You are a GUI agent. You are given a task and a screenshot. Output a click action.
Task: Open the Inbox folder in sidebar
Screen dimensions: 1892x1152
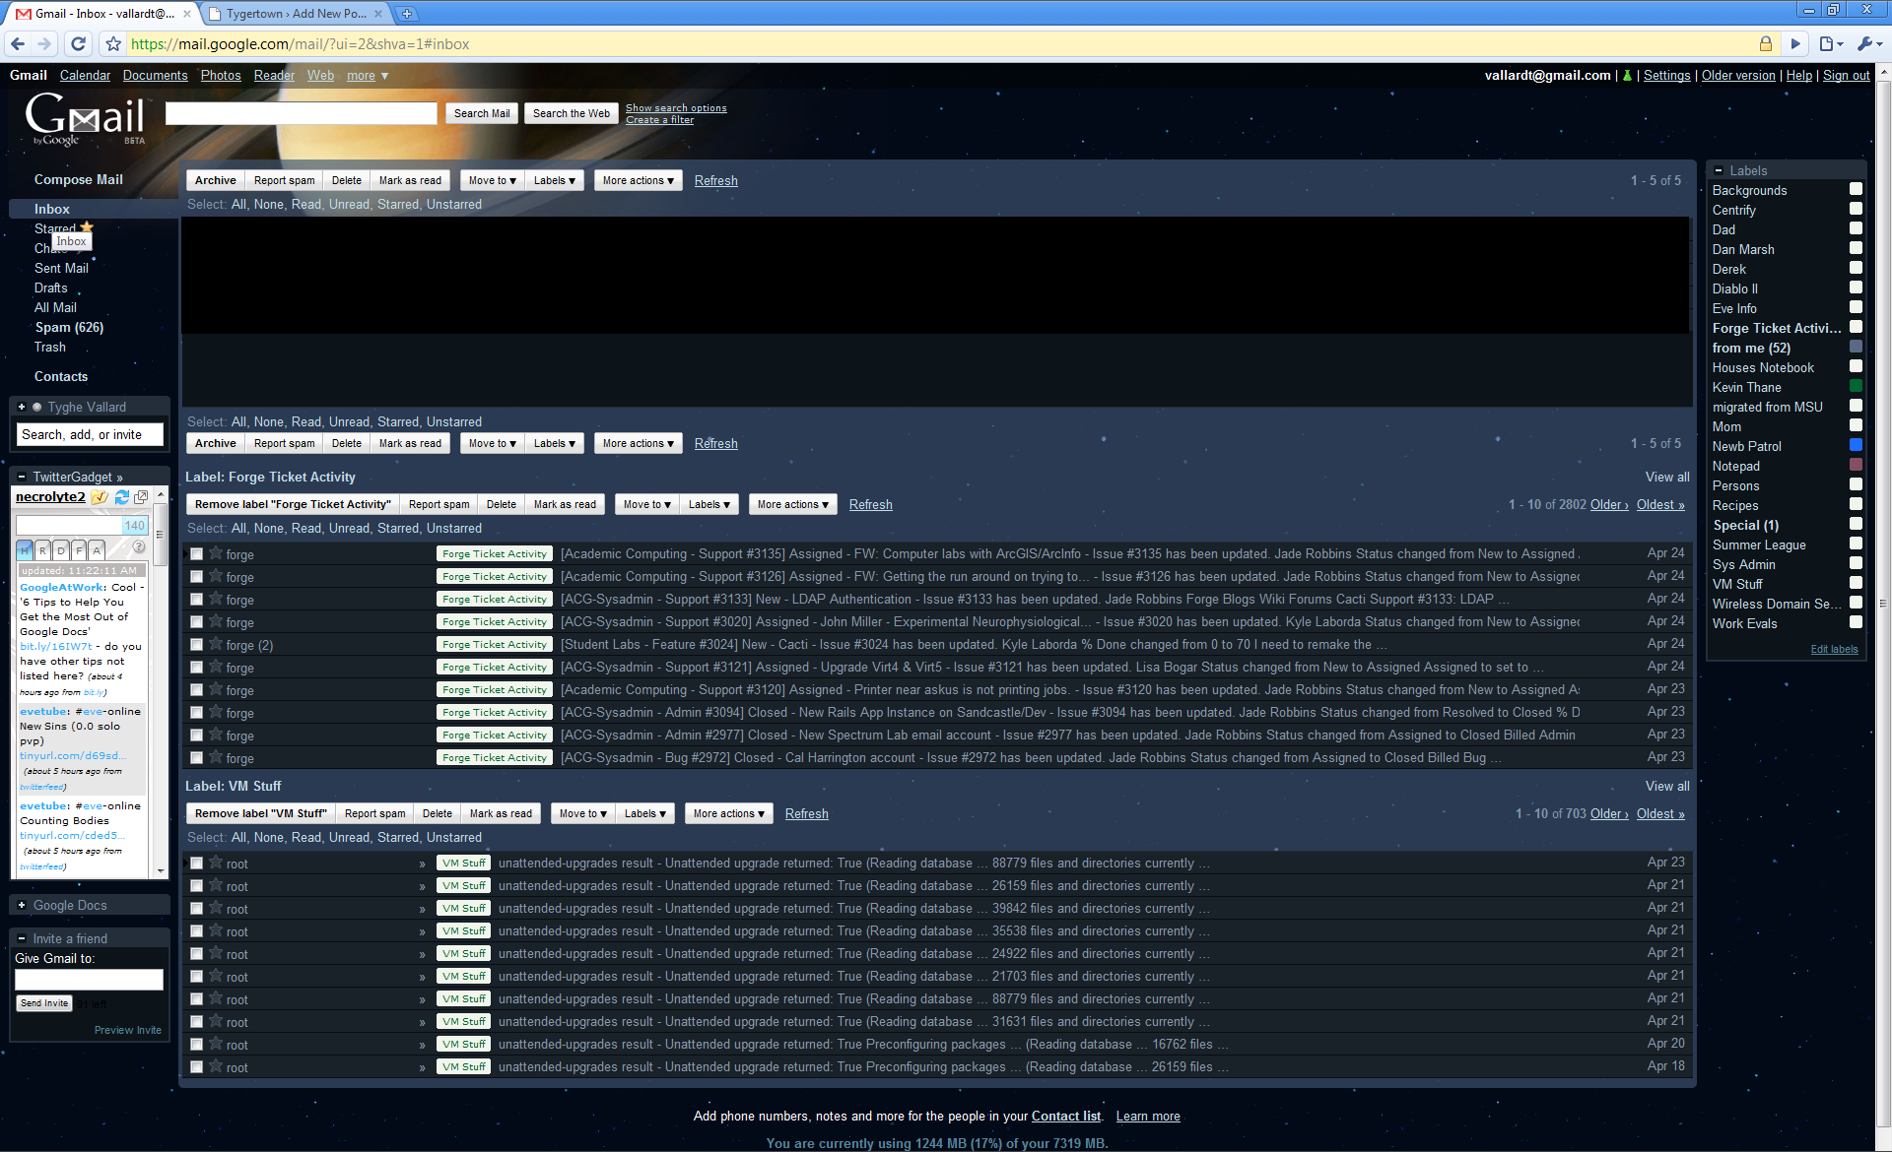(x=51, y=209)
